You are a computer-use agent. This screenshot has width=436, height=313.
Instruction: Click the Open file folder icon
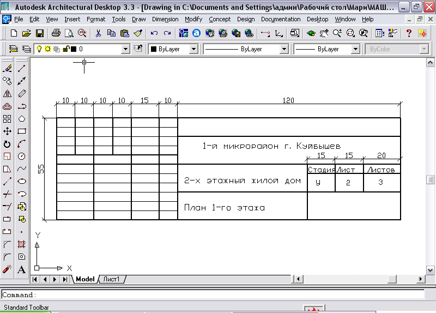26,33
